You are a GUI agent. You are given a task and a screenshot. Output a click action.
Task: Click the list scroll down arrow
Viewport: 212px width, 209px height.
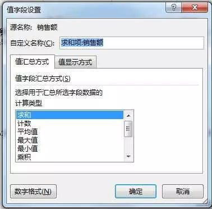pyautogui.click(x=128, y=156)
